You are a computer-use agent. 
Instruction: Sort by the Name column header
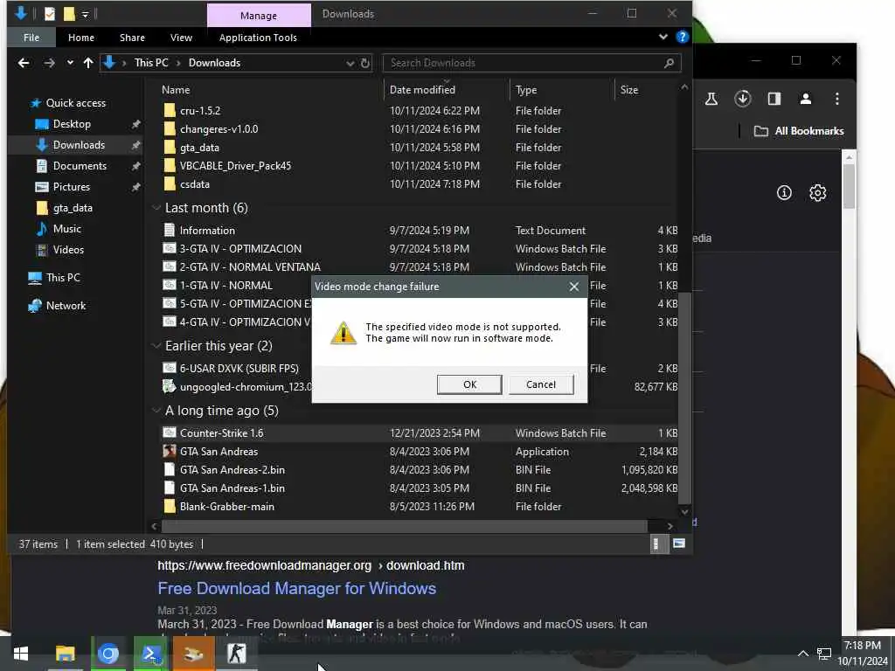click(x=175, y=90)
